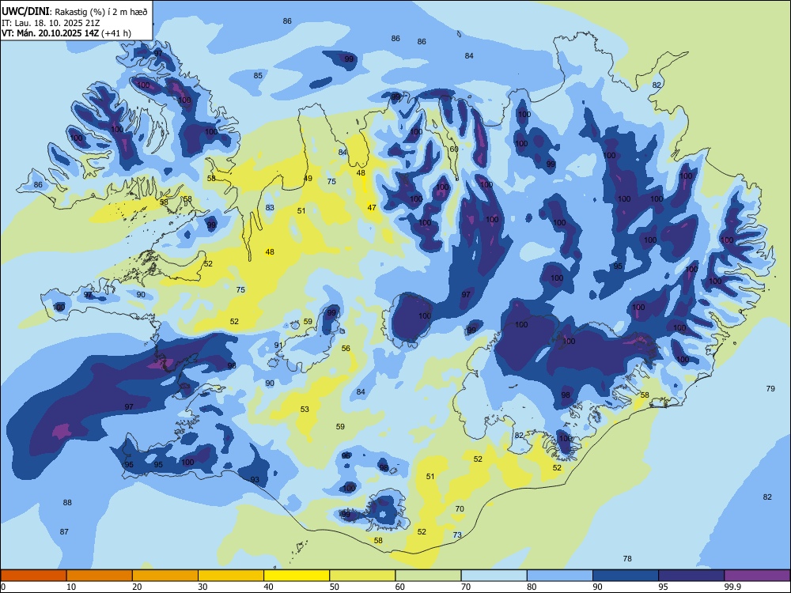Click the 'Rakastig (%) í 2 m hæð' label
Screen dimensions: 791x593
pyautogui.click(x=101, y=12)
